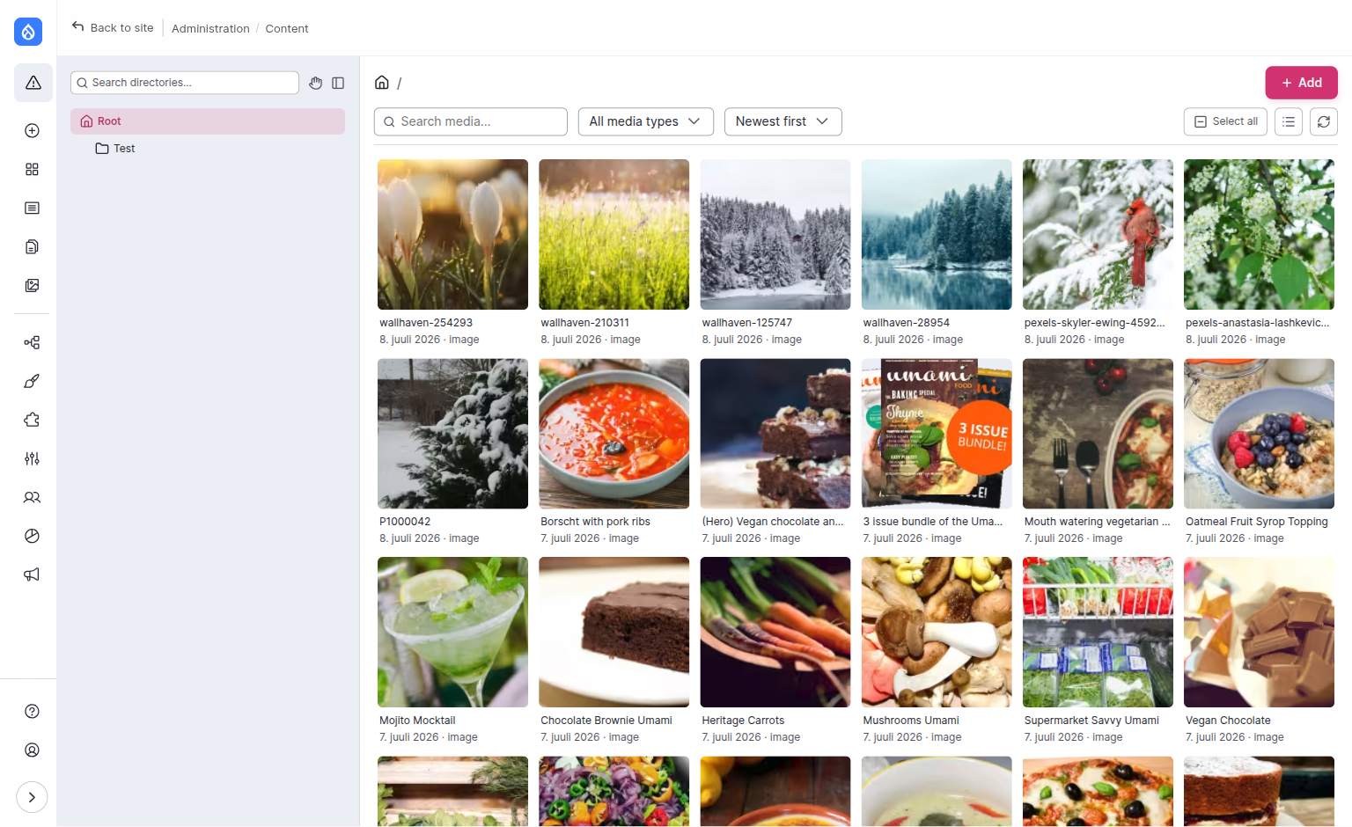The height and width of the screenshot is (827, 1352).
Task: Open wallhaven-254293 thumbnail
Action: pyautogui.click(x=453, y=234)
